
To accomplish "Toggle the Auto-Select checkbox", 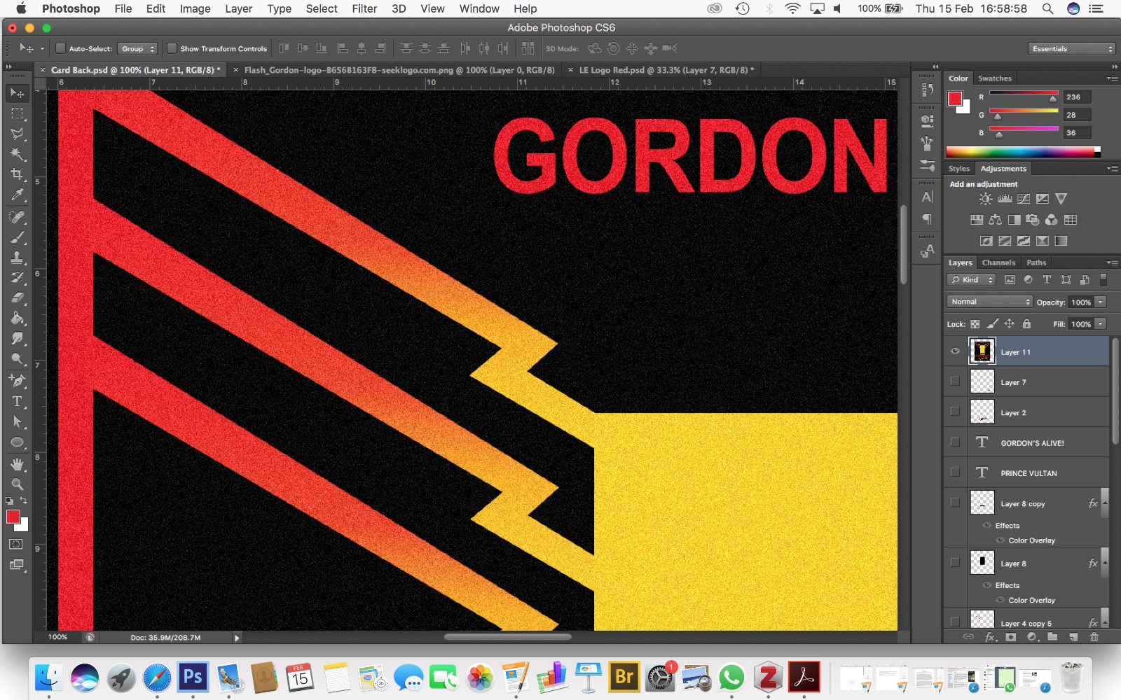I will point(60,48).
